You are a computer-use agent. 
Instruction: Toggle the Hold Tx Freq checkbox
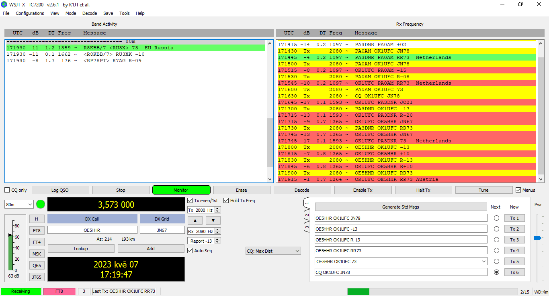tap(226, 201)
